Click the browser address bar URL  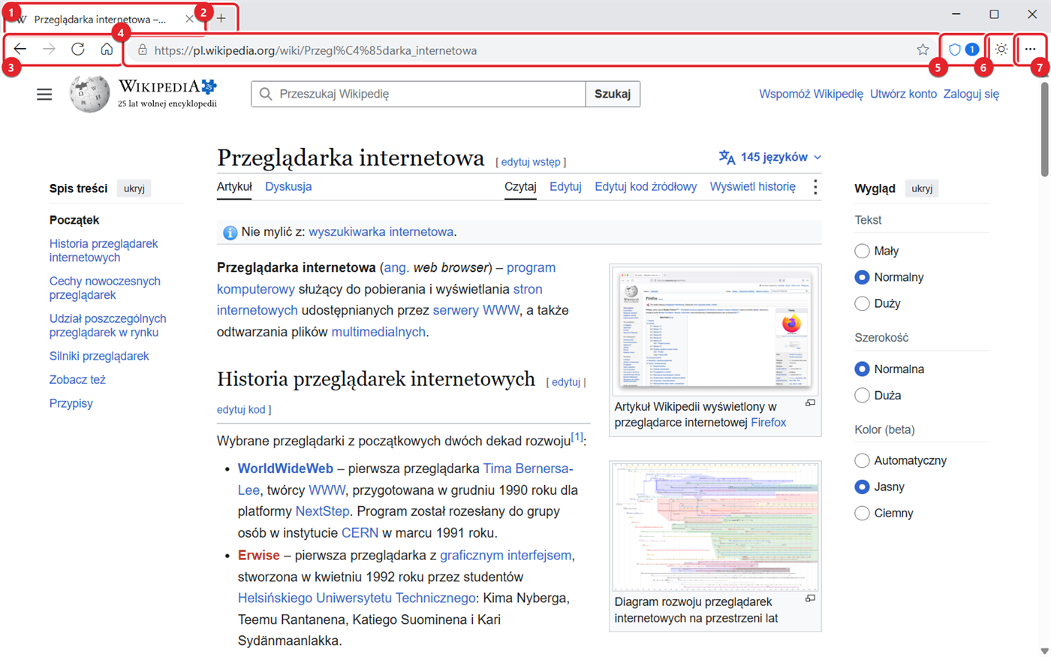pyautogui.click(x=315, y=50)
